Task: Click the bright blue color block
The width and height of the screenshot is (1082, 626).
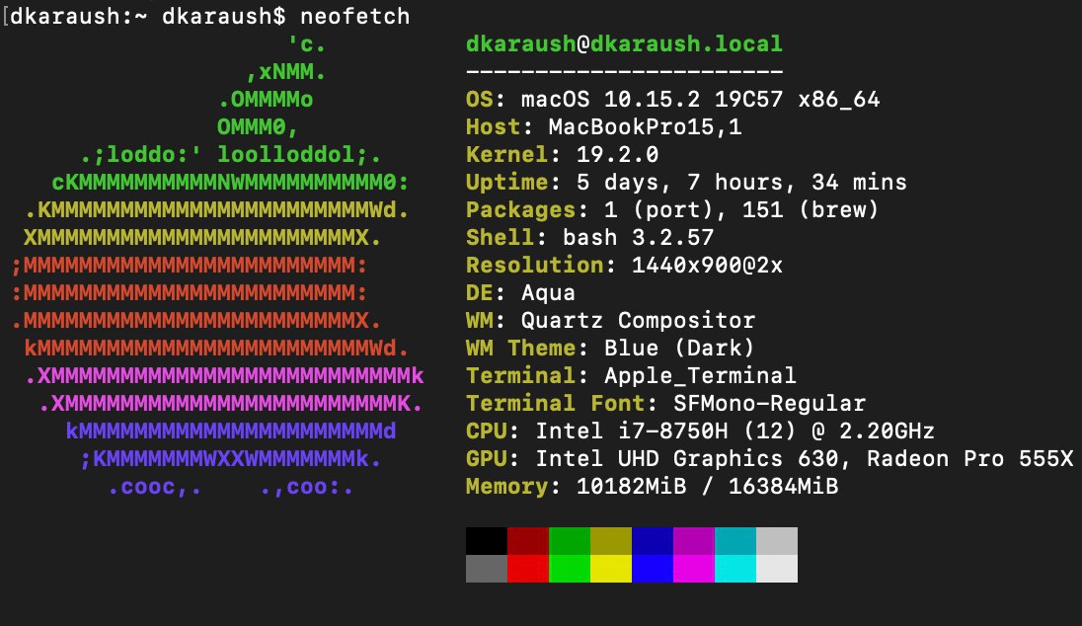Action: coord(653,569)
